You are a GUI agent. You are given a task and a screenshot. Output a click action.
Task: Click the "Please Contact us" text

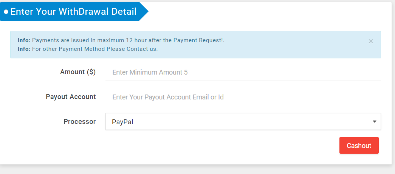point(132,49)
